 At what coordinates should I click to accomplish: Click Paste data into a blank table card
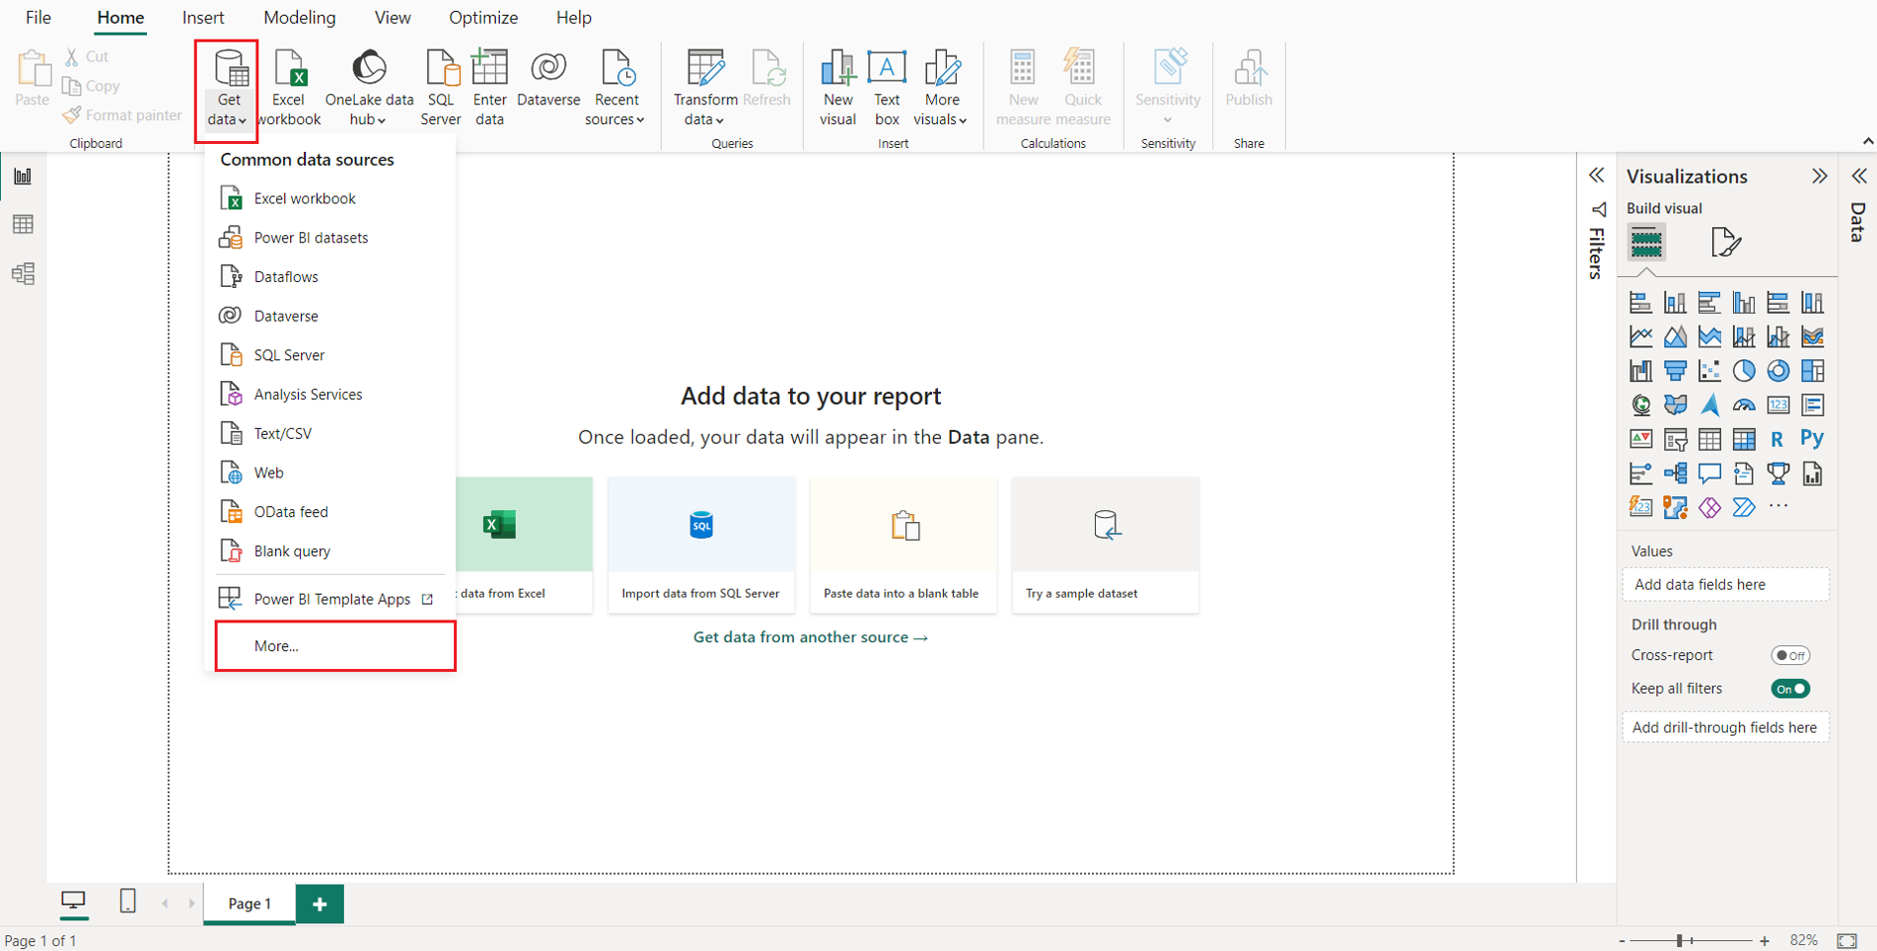[x=902, y=544]
